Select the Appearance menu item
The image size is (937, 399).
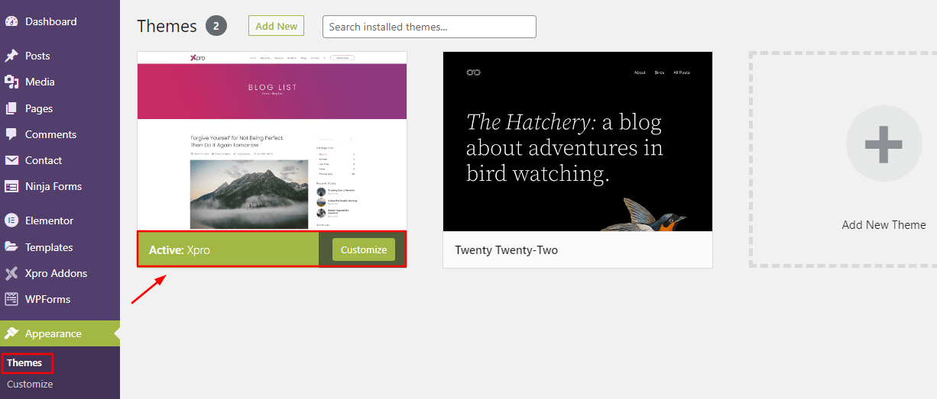[60, 333]
